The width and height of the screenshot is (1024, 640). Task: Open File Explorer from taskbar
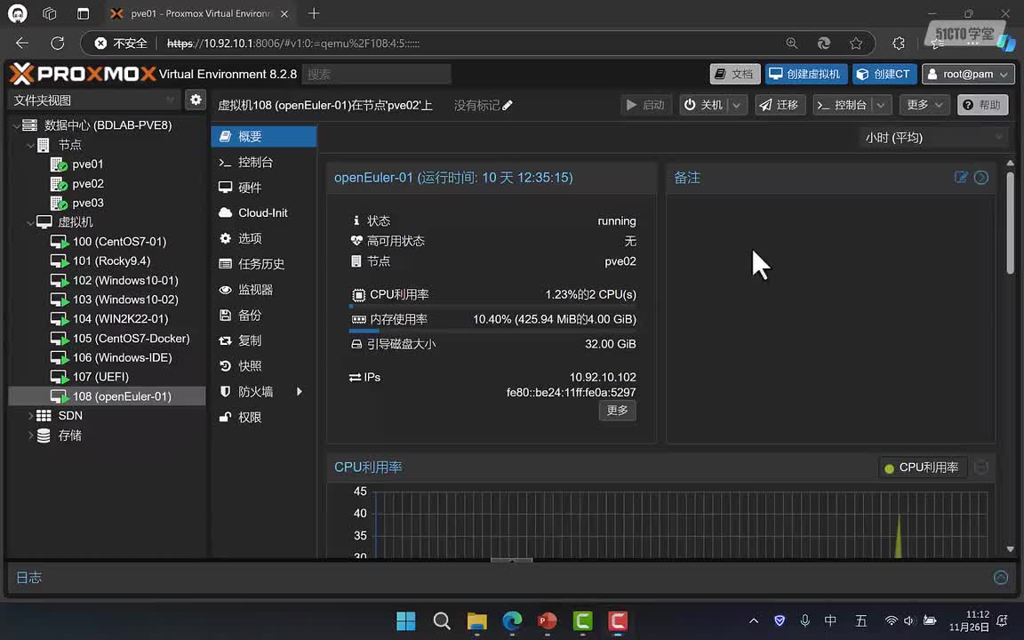pos(476,620)
